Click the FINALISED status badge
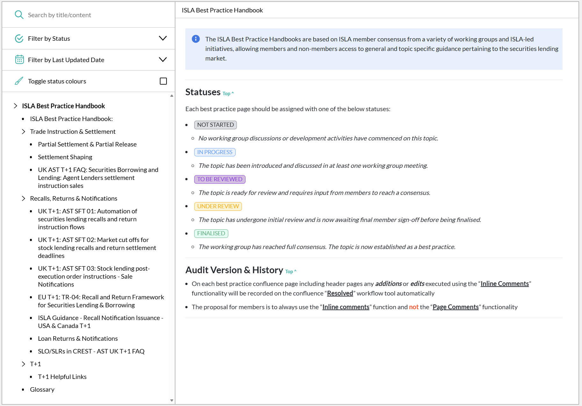Screen dimensions: 582x406 tap(211, 233)
